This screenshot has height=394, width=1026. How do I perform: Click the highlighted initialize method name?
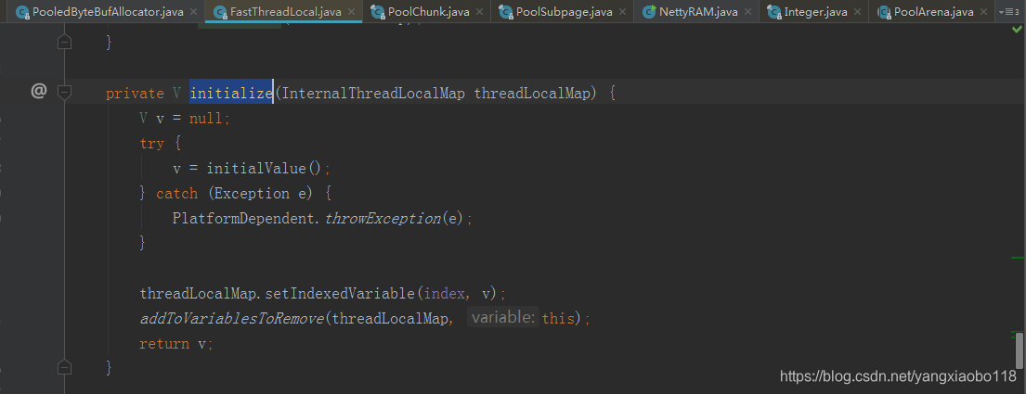pyautogui.click(x=231, y=93)
